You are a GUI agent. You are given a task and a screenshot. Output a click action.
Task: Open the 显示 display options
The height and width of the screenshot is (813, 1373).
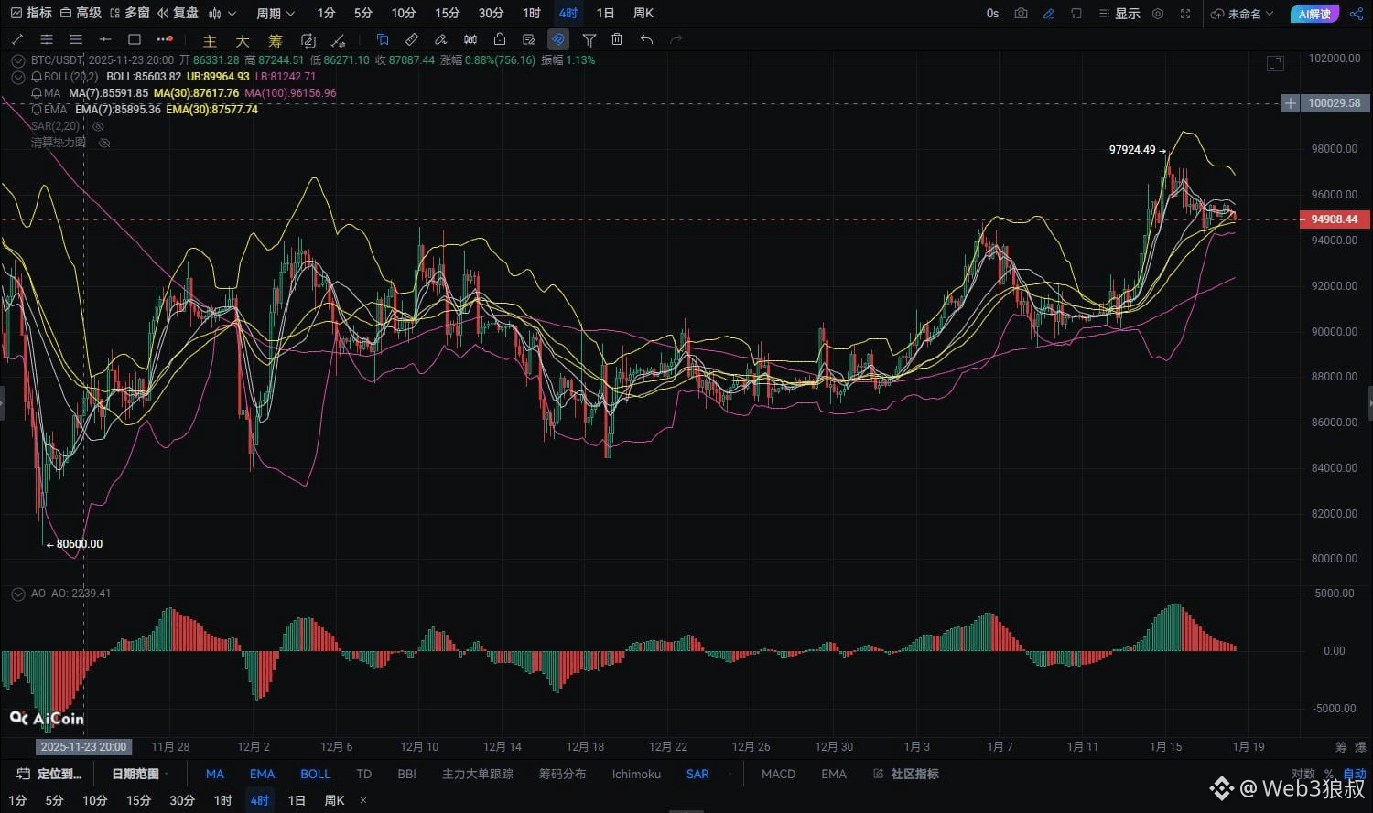coord(1119,14)
